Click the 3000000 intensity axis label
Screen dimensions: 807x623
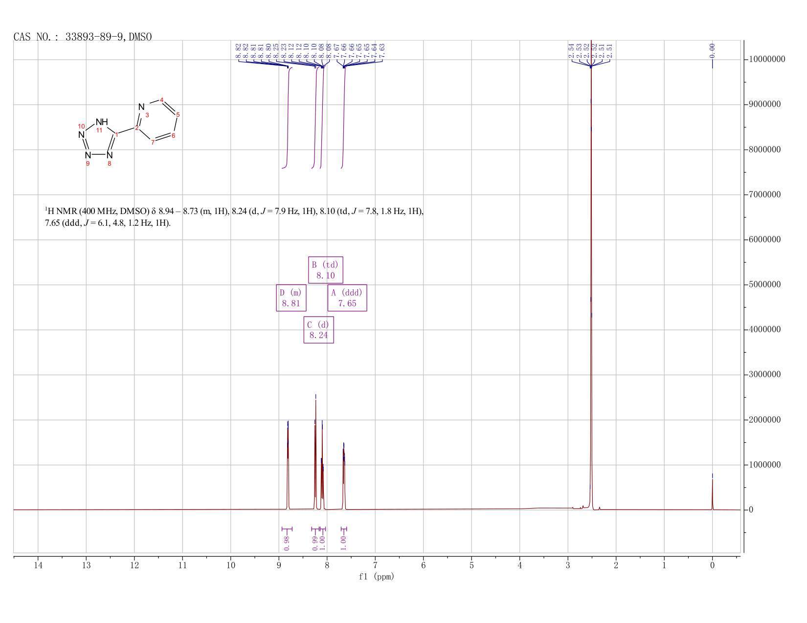tap(764, 375)
